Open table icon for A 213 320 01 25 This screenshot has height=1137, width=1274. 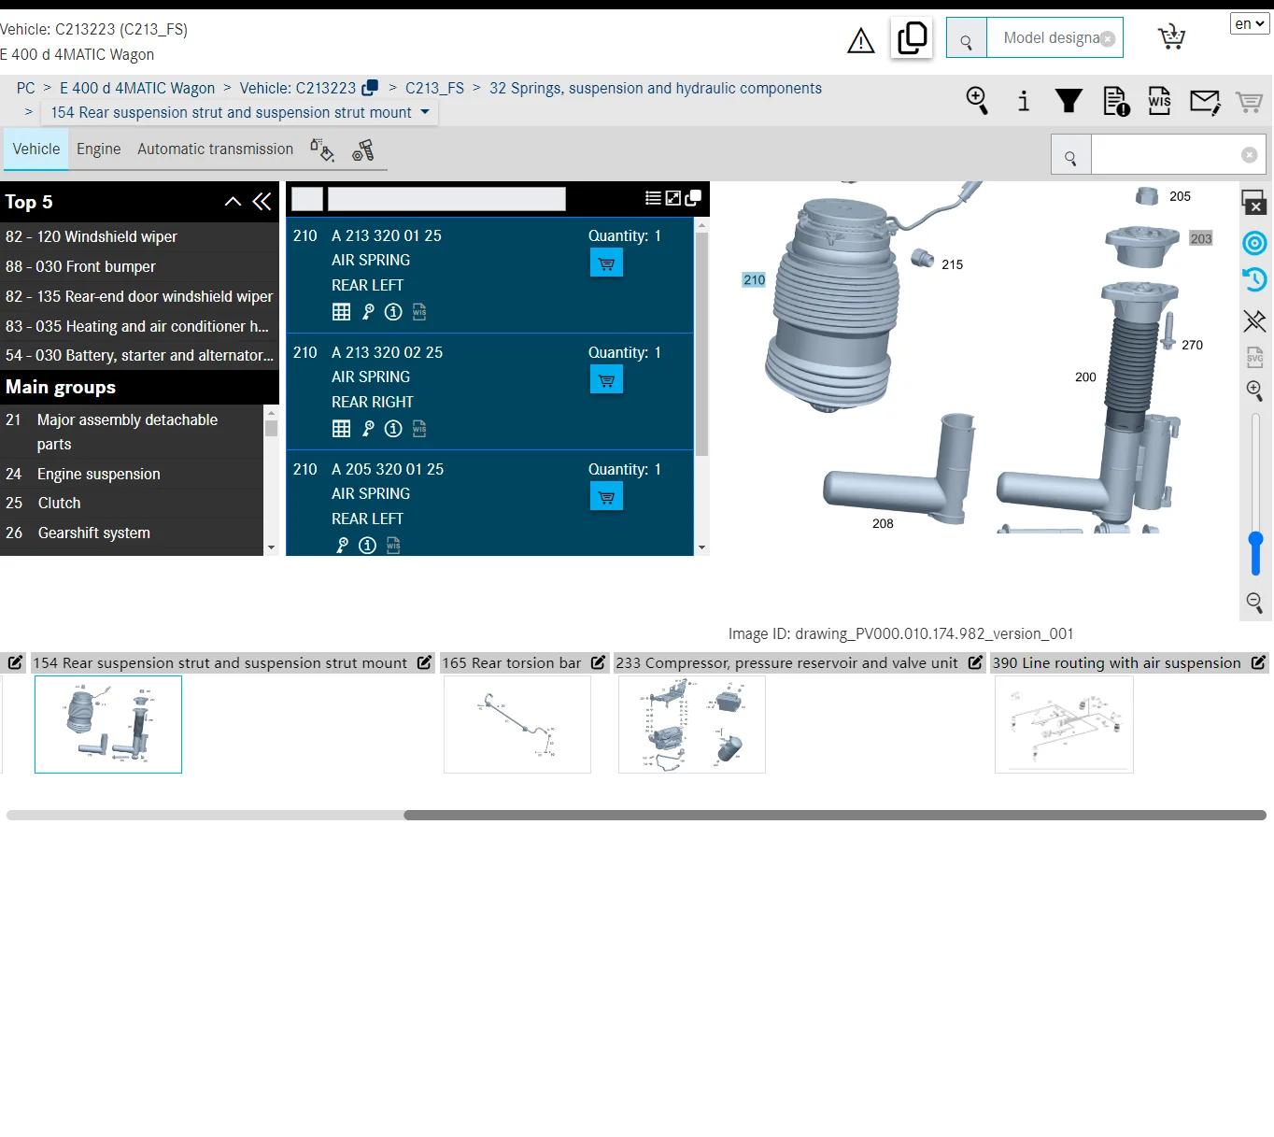click(342, 312)
